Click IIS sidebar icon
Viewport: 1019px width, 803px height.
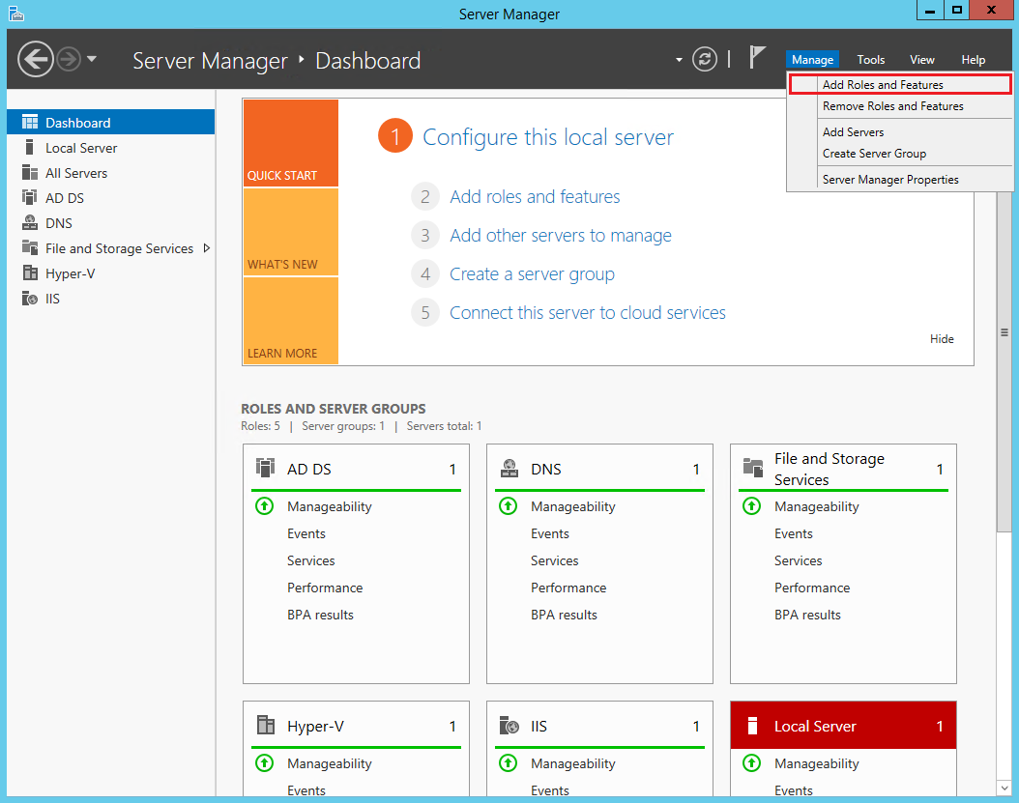point(30,299)
